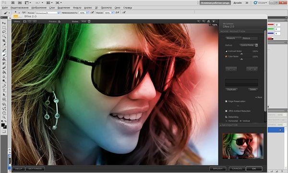The image size is (288, 173).
Task: Toggle Color Noise option
Action: (x=226, y=56)
